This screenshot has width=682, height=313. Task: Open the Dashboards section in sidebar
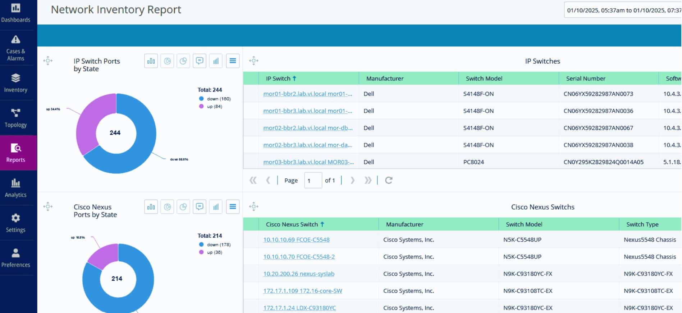point(16,13)
